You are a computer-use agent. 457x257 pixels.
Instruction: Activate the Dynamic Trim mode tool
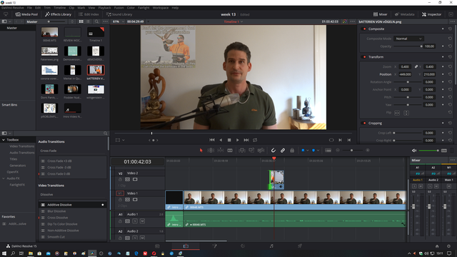click(x=221, y=151)
